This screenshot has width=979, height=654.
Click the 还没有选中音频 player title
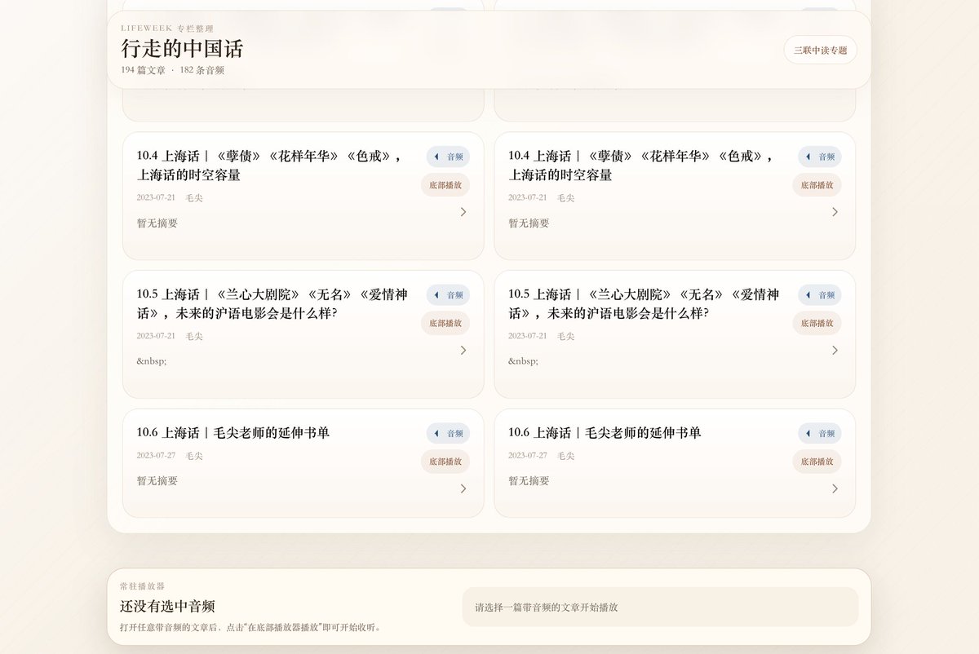coord(167,607)
